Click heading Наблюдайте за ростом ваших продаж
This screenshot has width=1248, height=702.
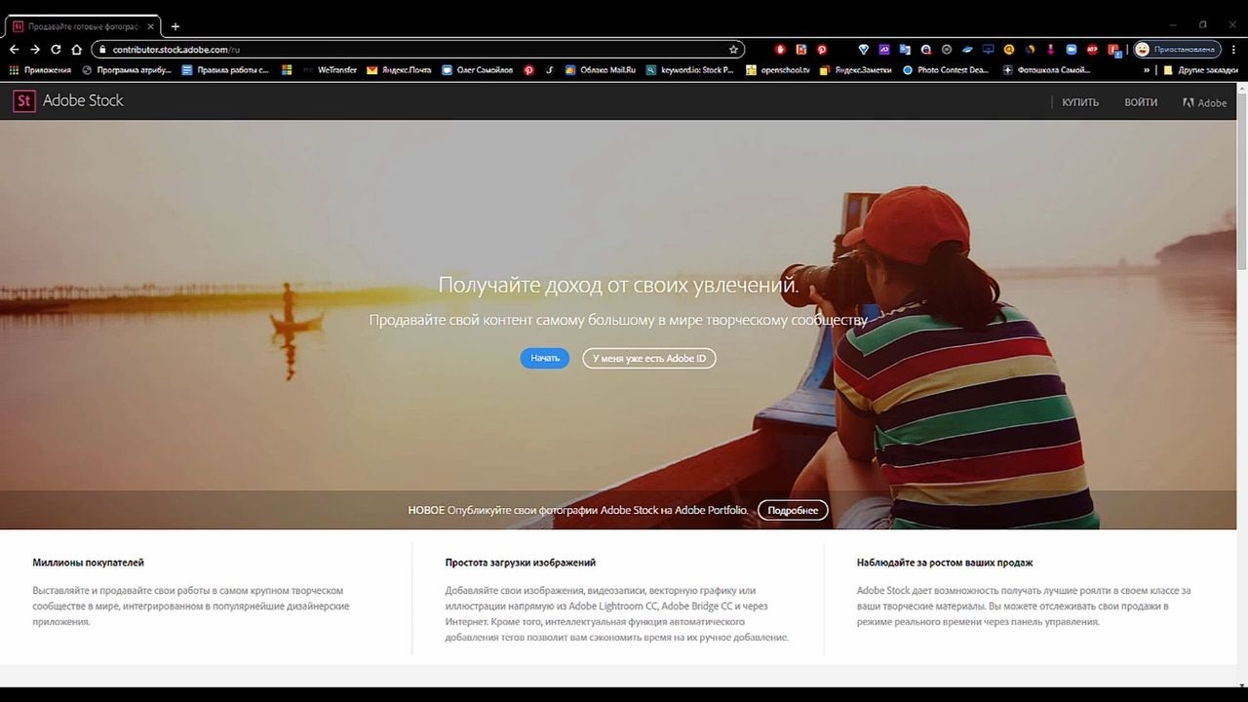tap(945, 563)
